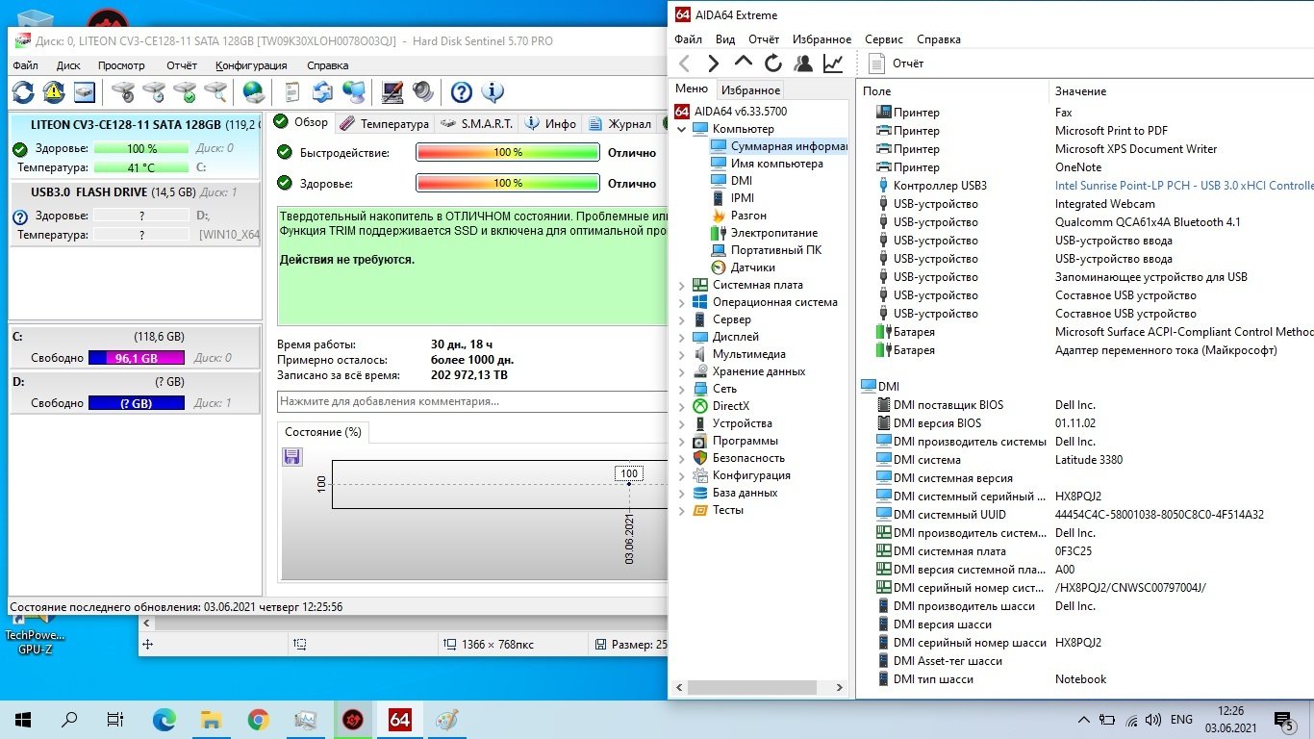
Task: Open the Сервис menu in AIDA64
Action: (x=883, y=39)
